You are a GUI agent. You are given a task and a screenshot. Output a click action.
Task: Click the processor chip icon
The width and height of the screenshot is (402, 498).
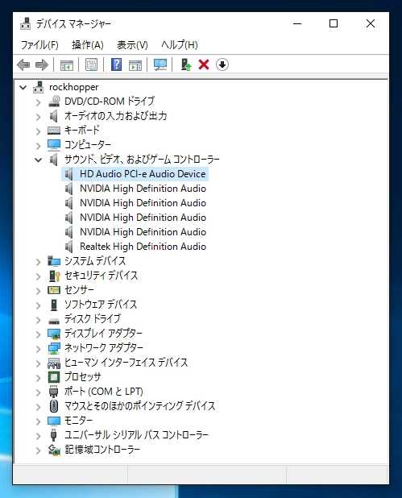pos(54,377)
